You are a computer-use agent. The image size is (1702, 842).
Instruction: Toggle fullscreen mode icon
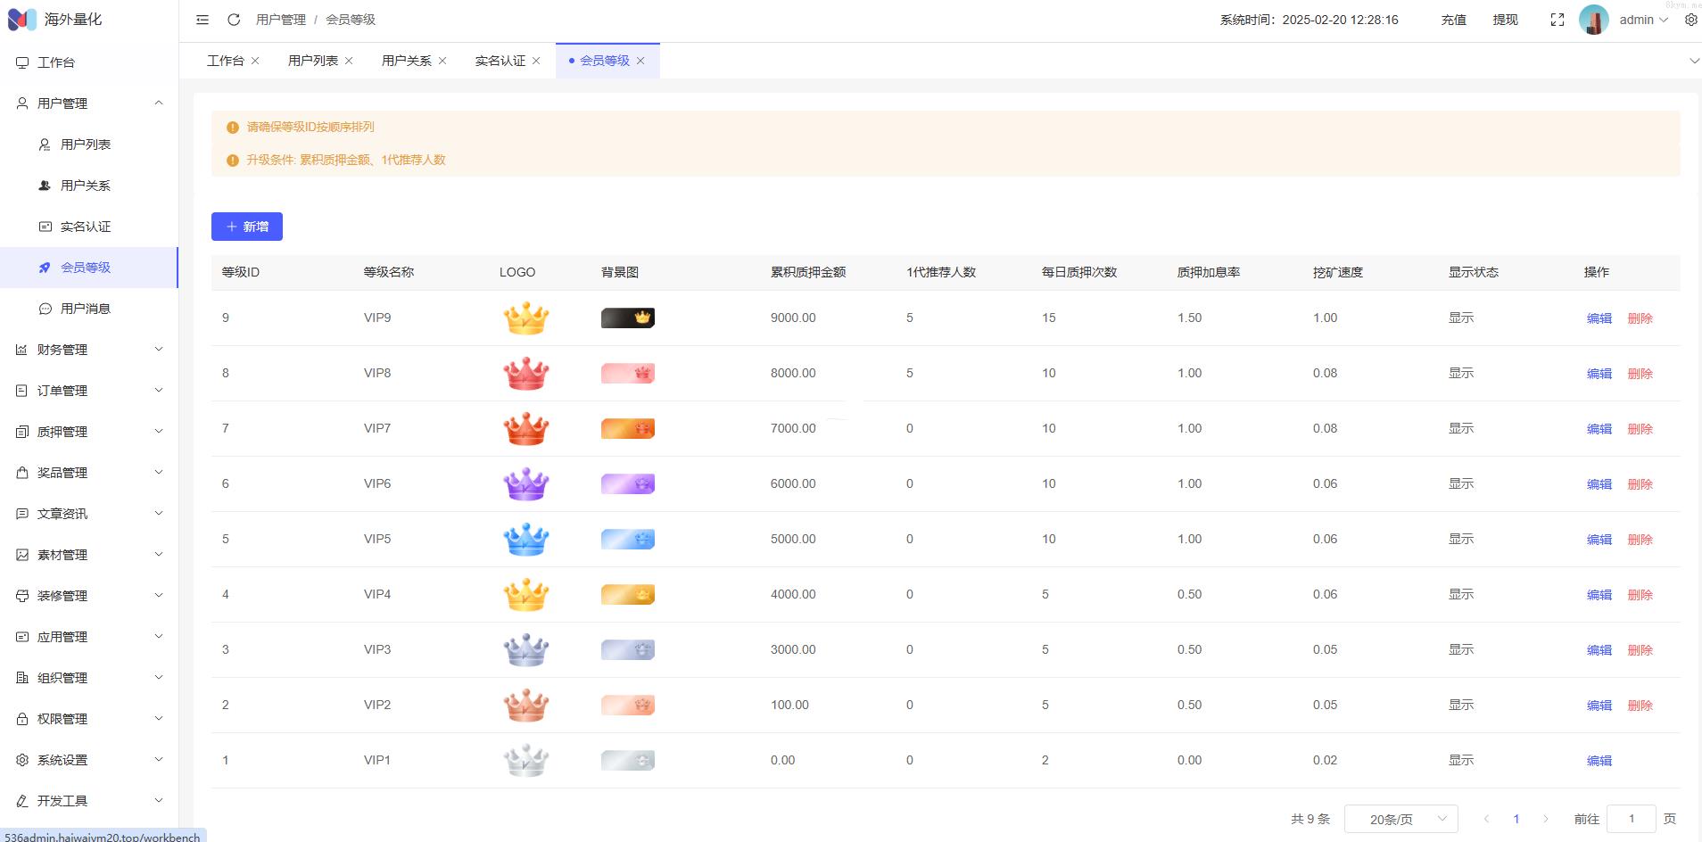tap(1557, 20)
